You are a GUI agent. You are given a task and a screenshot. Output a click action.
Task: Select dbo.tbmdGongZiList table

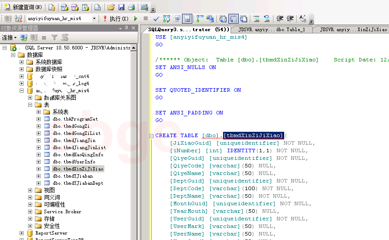(76, 133)
